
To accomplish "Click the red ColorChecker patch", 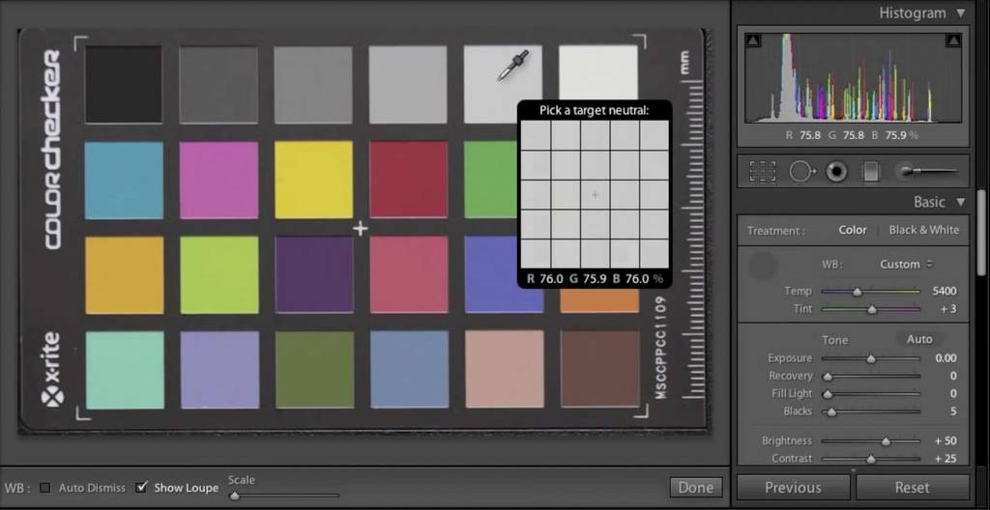I will pos(409,180).
